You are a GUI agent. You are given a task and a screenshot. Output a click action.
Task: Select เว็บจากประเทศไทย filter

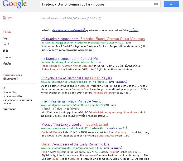pyautogui.click(x=13, y=96)
